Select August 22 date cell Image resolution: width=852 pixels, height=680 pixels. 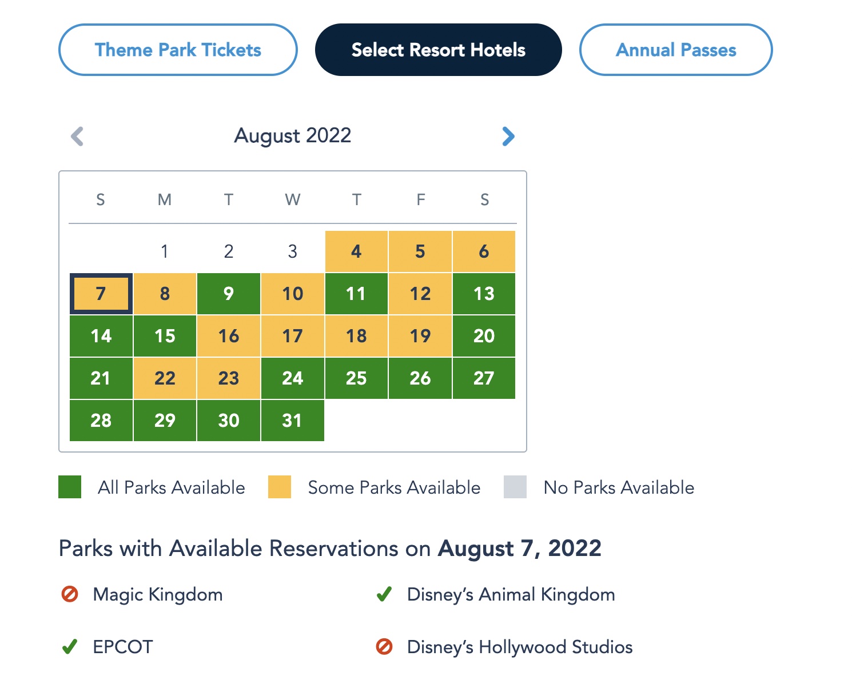[165, 378]
